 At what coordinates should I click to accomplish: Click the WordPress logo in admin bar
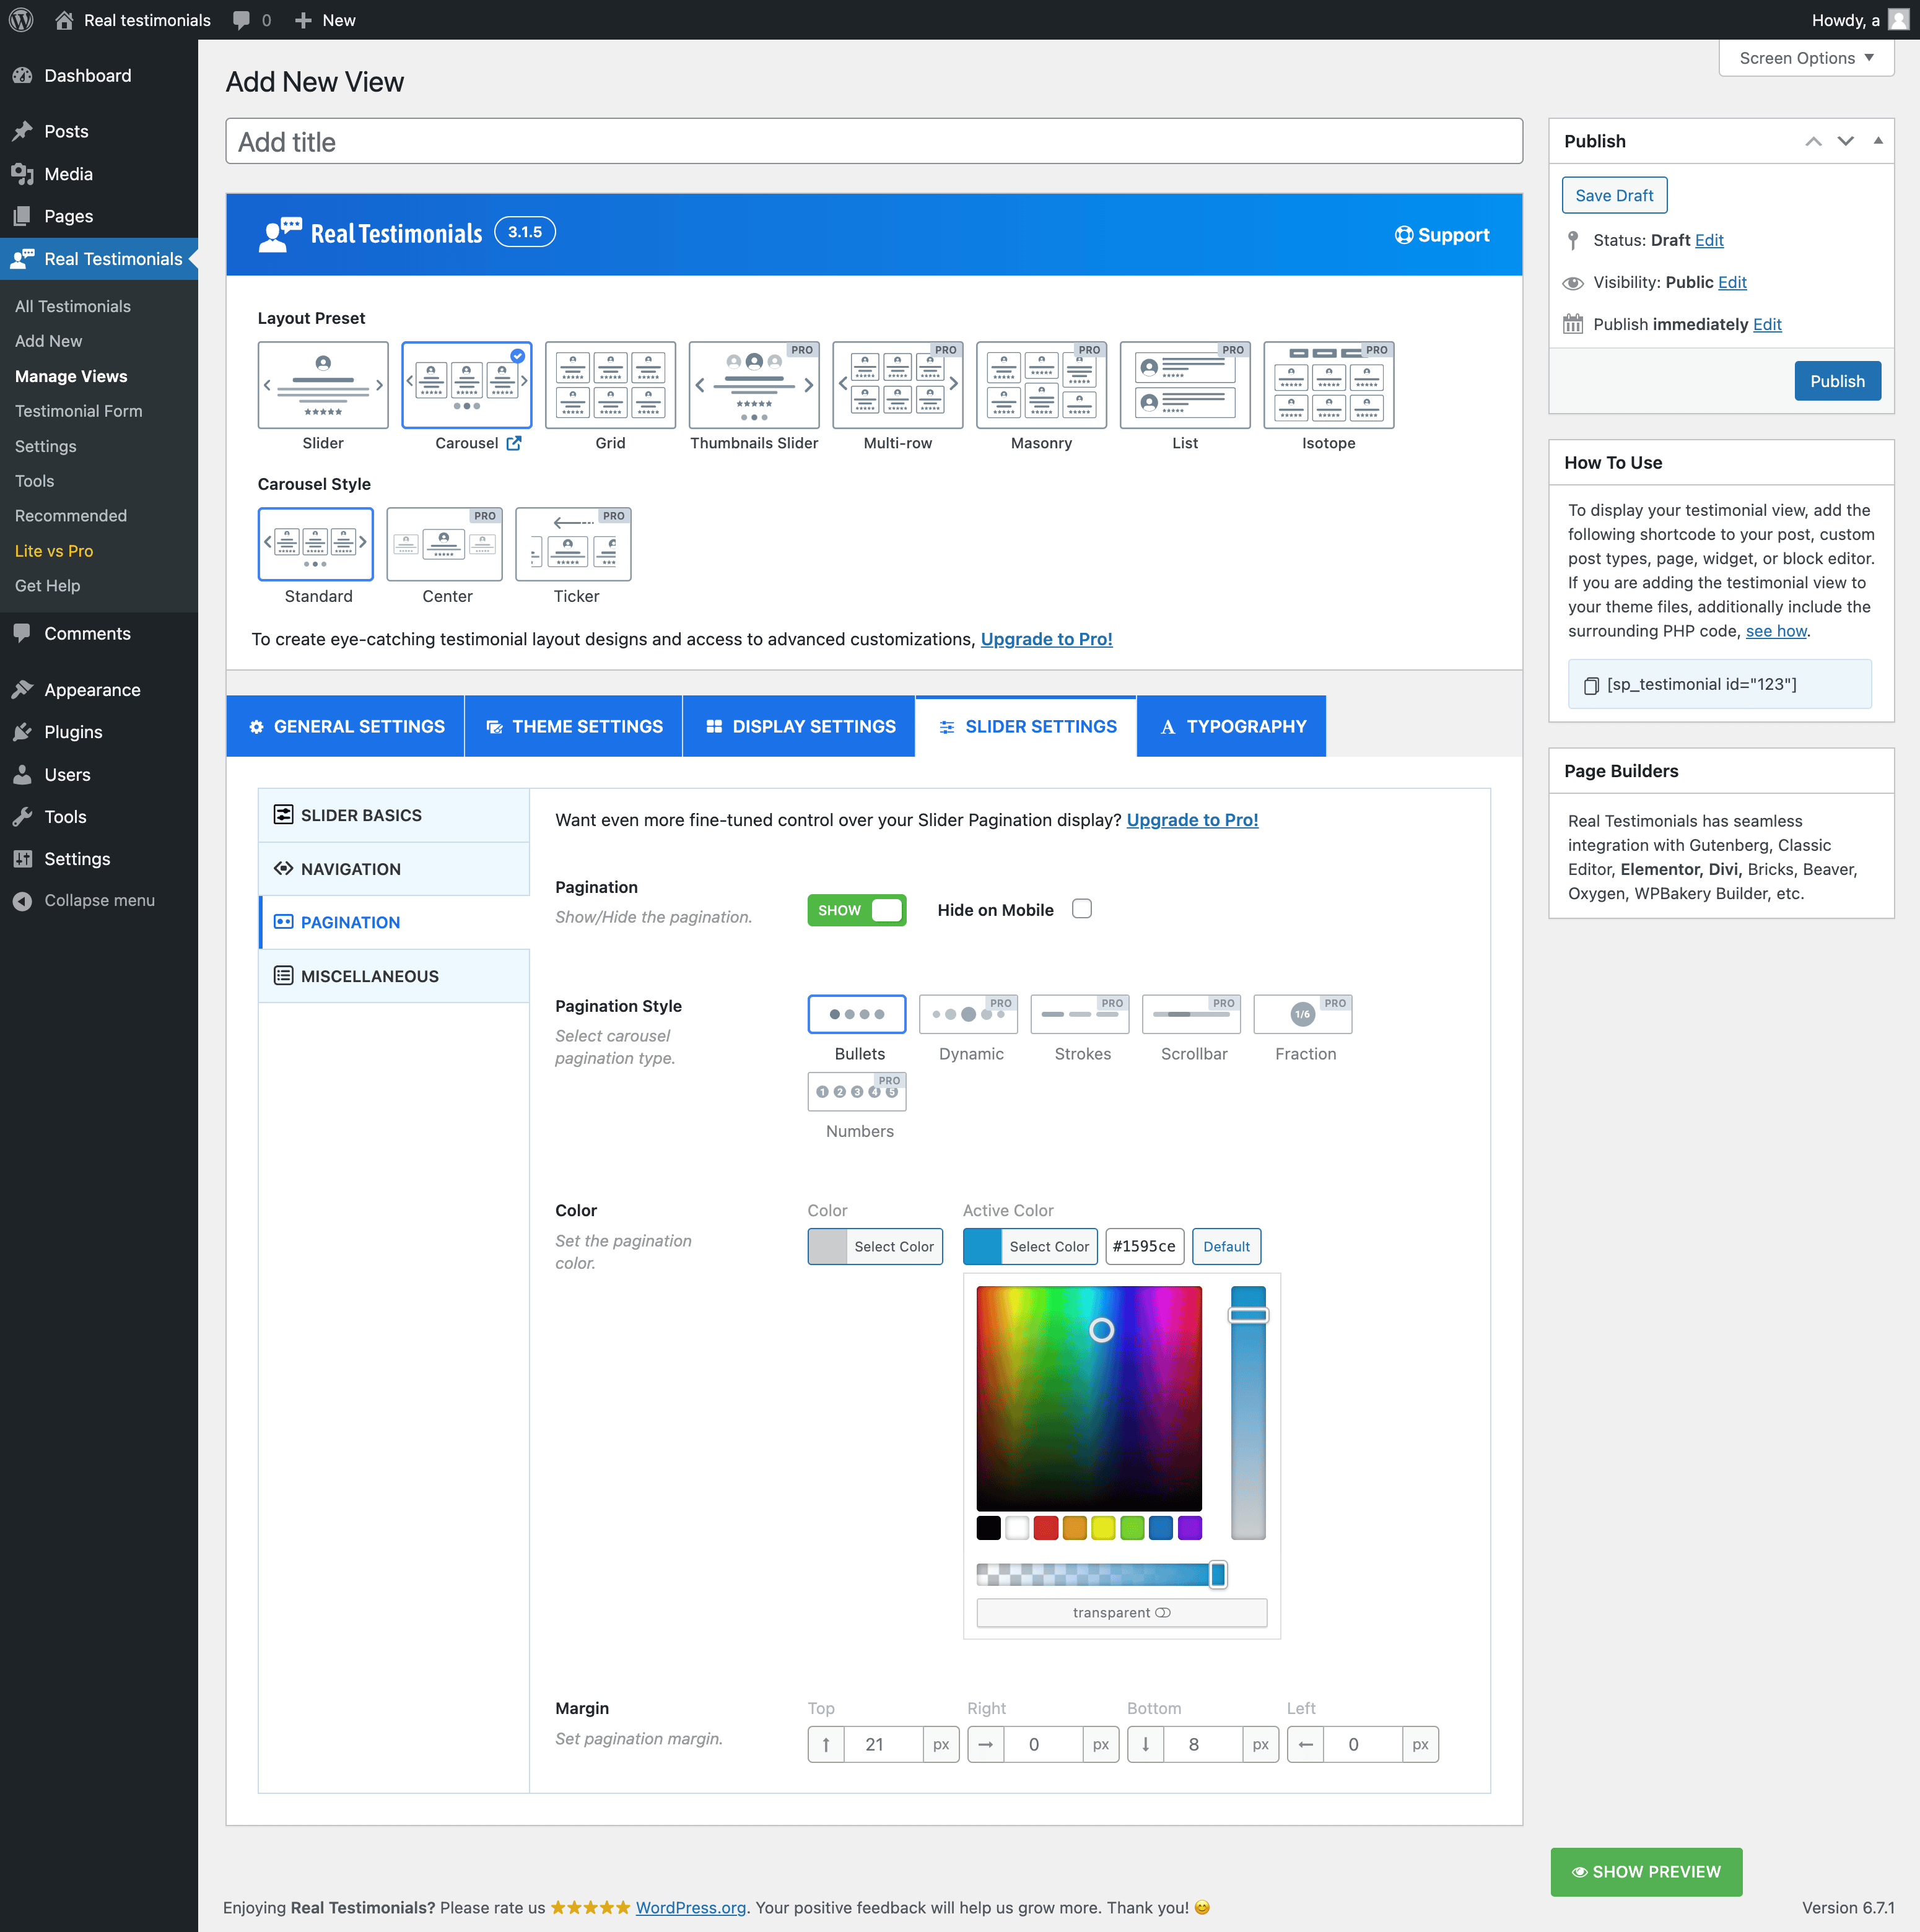pyautogui.click(x=21, y=20)
